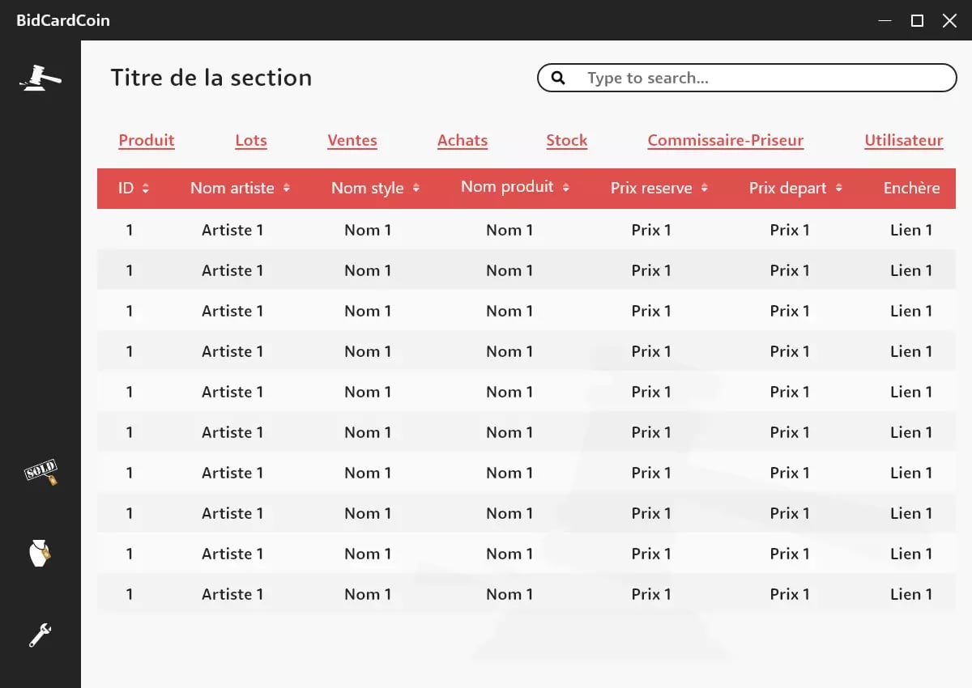Open the Stock link

tap(567, 141)
